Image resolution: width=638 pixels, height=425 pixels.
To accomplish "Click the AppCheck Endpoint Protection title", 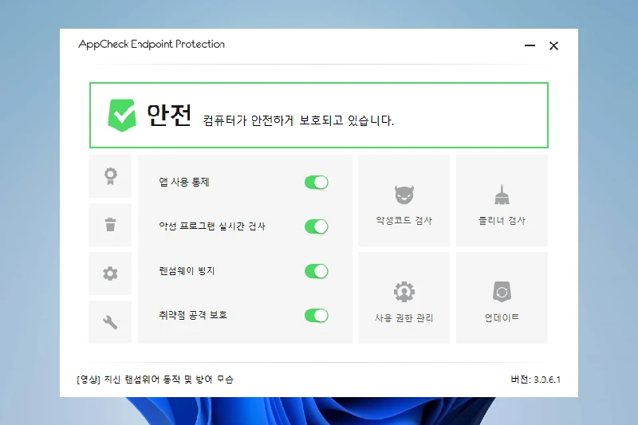I will 152,45.
